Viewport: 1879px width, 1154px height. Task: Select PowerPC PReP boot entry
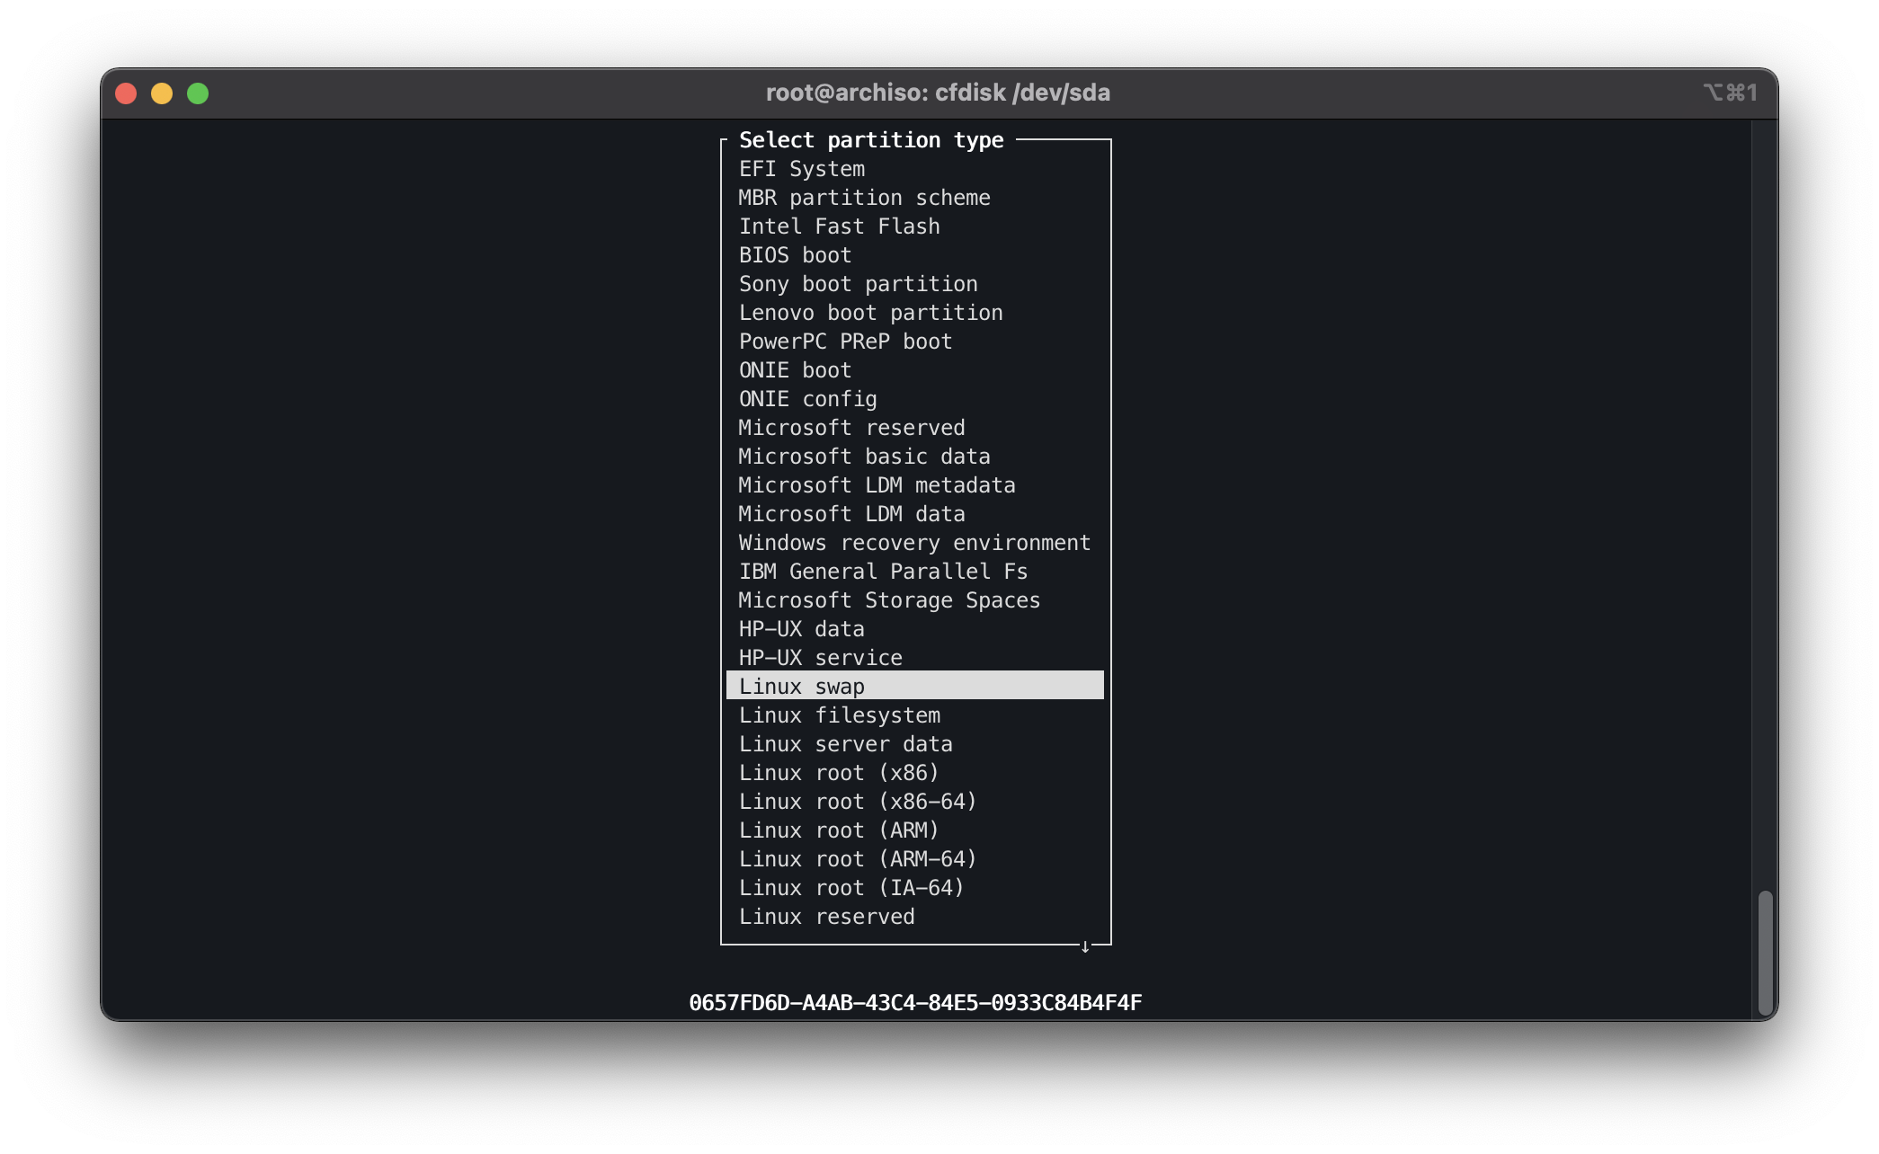point(846,342)
